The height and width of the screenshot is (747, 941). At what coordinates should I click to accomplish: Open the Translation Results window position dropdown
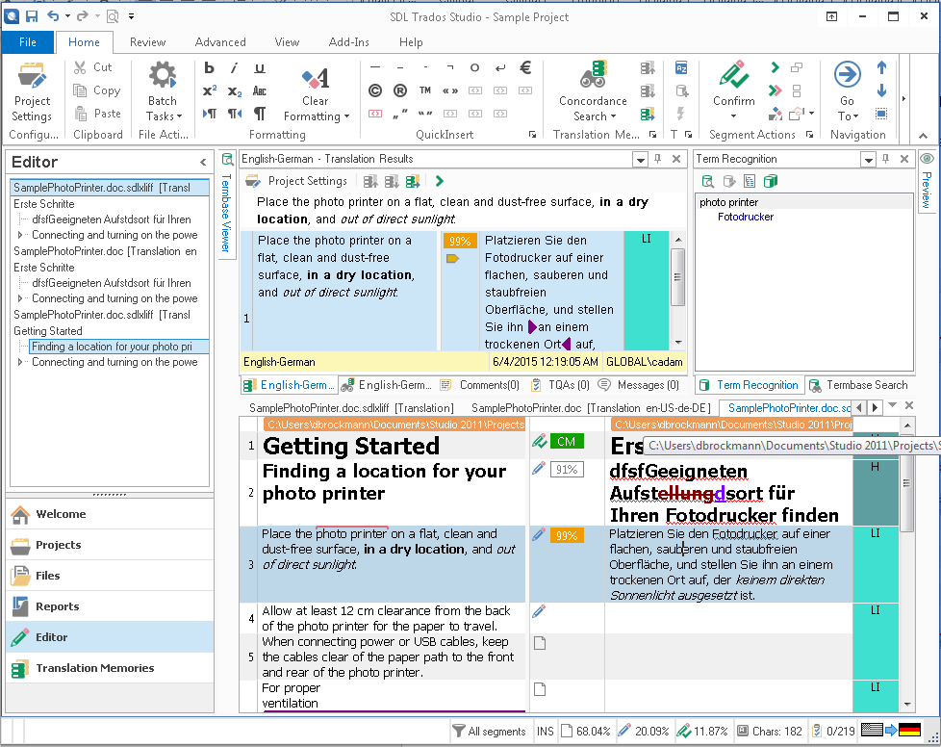click(x=641, y=160)
